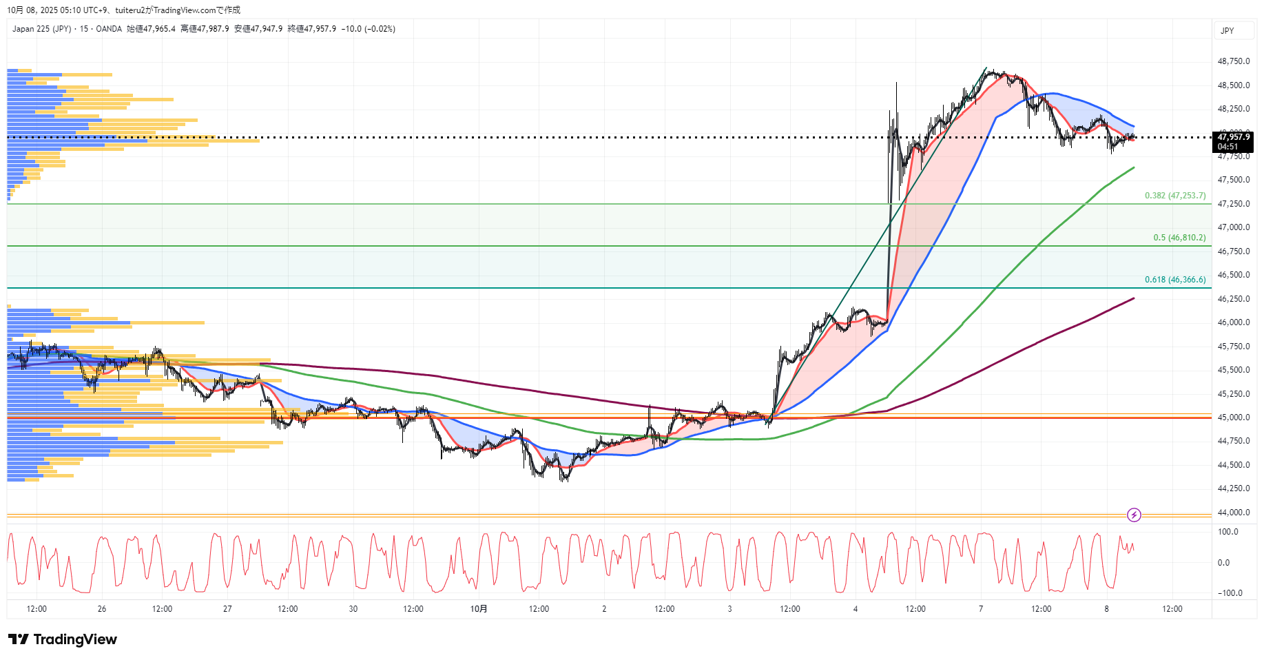
Task: Click the -100.0 oscillator scale label
Action: (1230, 593)
